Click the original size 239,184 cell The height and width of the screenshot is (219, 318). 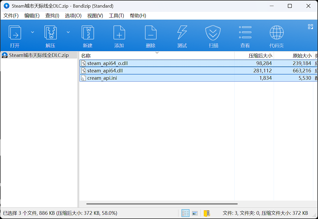[302, 63]
